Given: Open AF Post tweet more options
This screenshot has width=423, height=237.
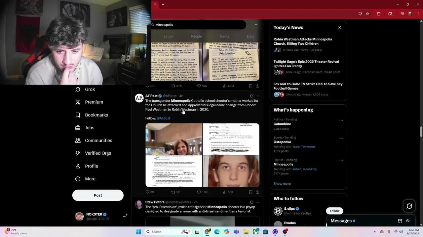Looking at the screenshot, I should tap(257, 96).
